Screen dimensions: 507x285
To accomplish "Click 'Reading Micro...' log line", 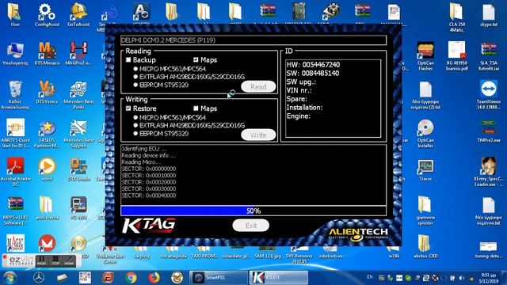I will [x=141, y=162].
